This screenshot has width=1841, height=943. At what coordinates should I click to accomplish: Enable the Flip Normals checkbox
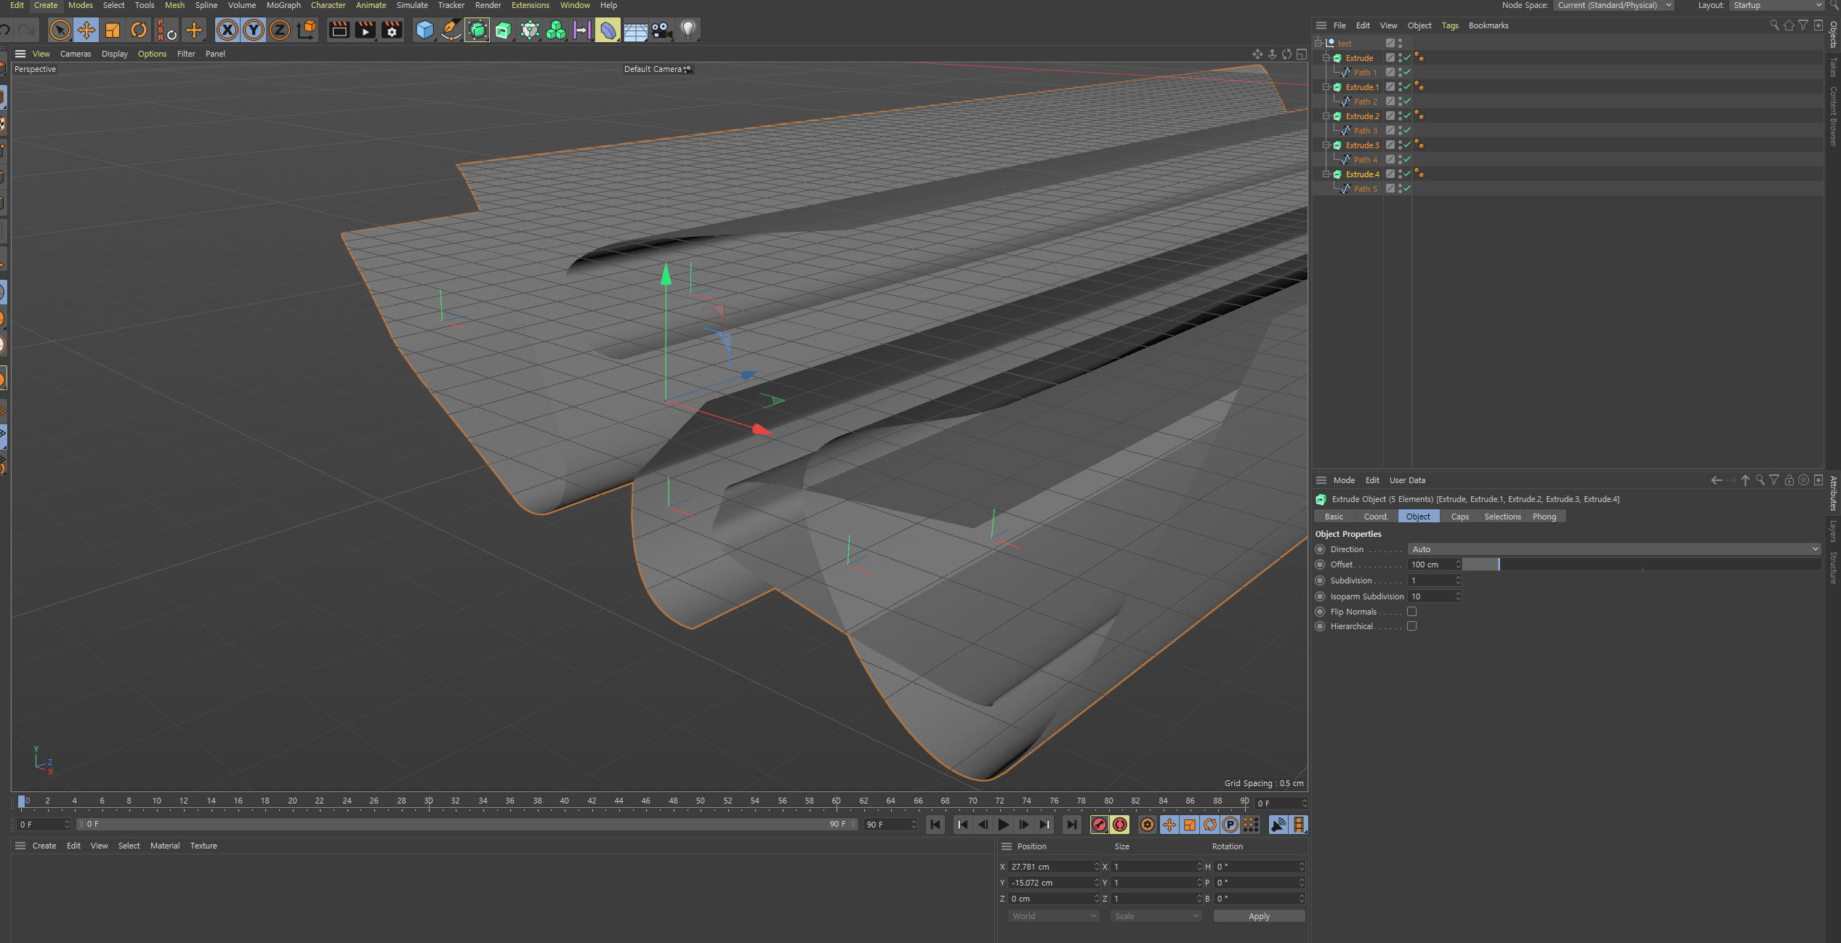pyautogui.click(x=1411, y=612)
